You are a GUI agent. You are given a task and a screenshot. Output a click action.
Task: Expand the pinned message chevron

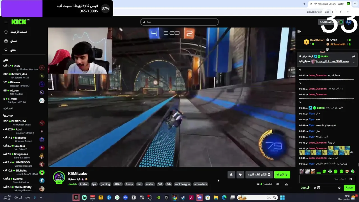click(354, 62)
